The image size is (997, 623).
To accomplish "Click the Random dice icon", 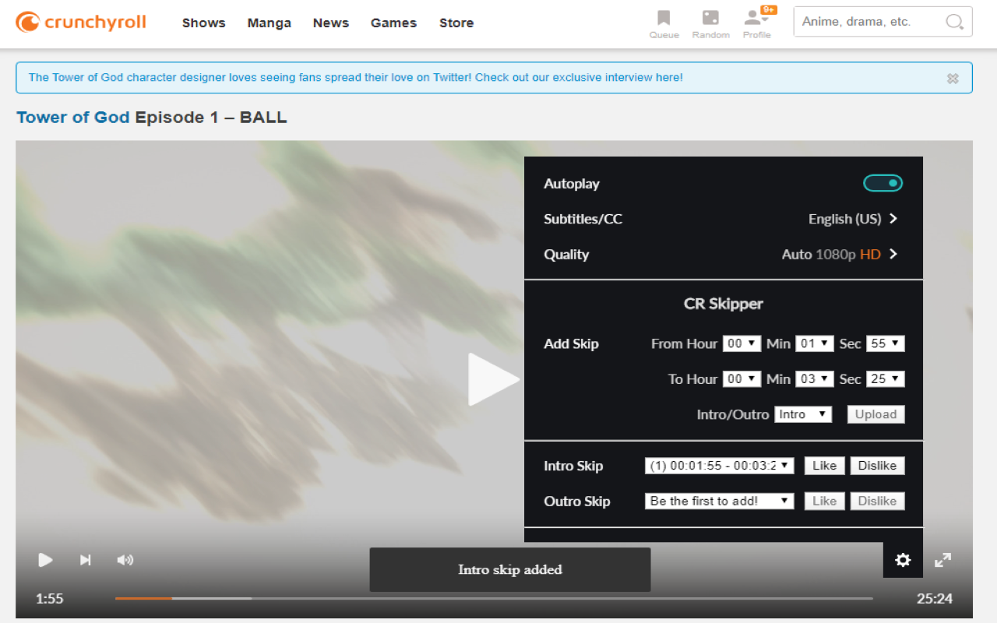I will (710, 23).
